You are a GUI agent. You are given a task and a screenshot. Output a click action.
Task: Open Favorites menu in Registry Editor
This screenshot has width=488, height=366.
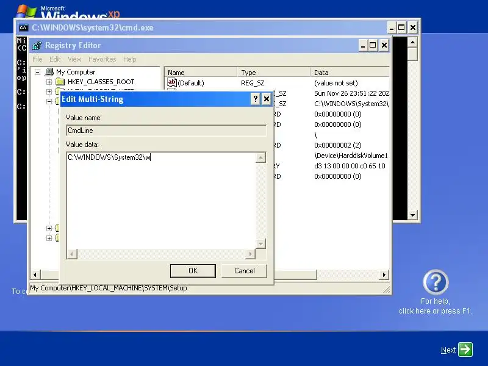(x=102, y=59)
